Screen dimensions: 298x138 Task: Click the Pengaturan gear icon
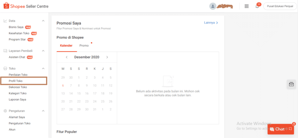(x=5, y=111)
